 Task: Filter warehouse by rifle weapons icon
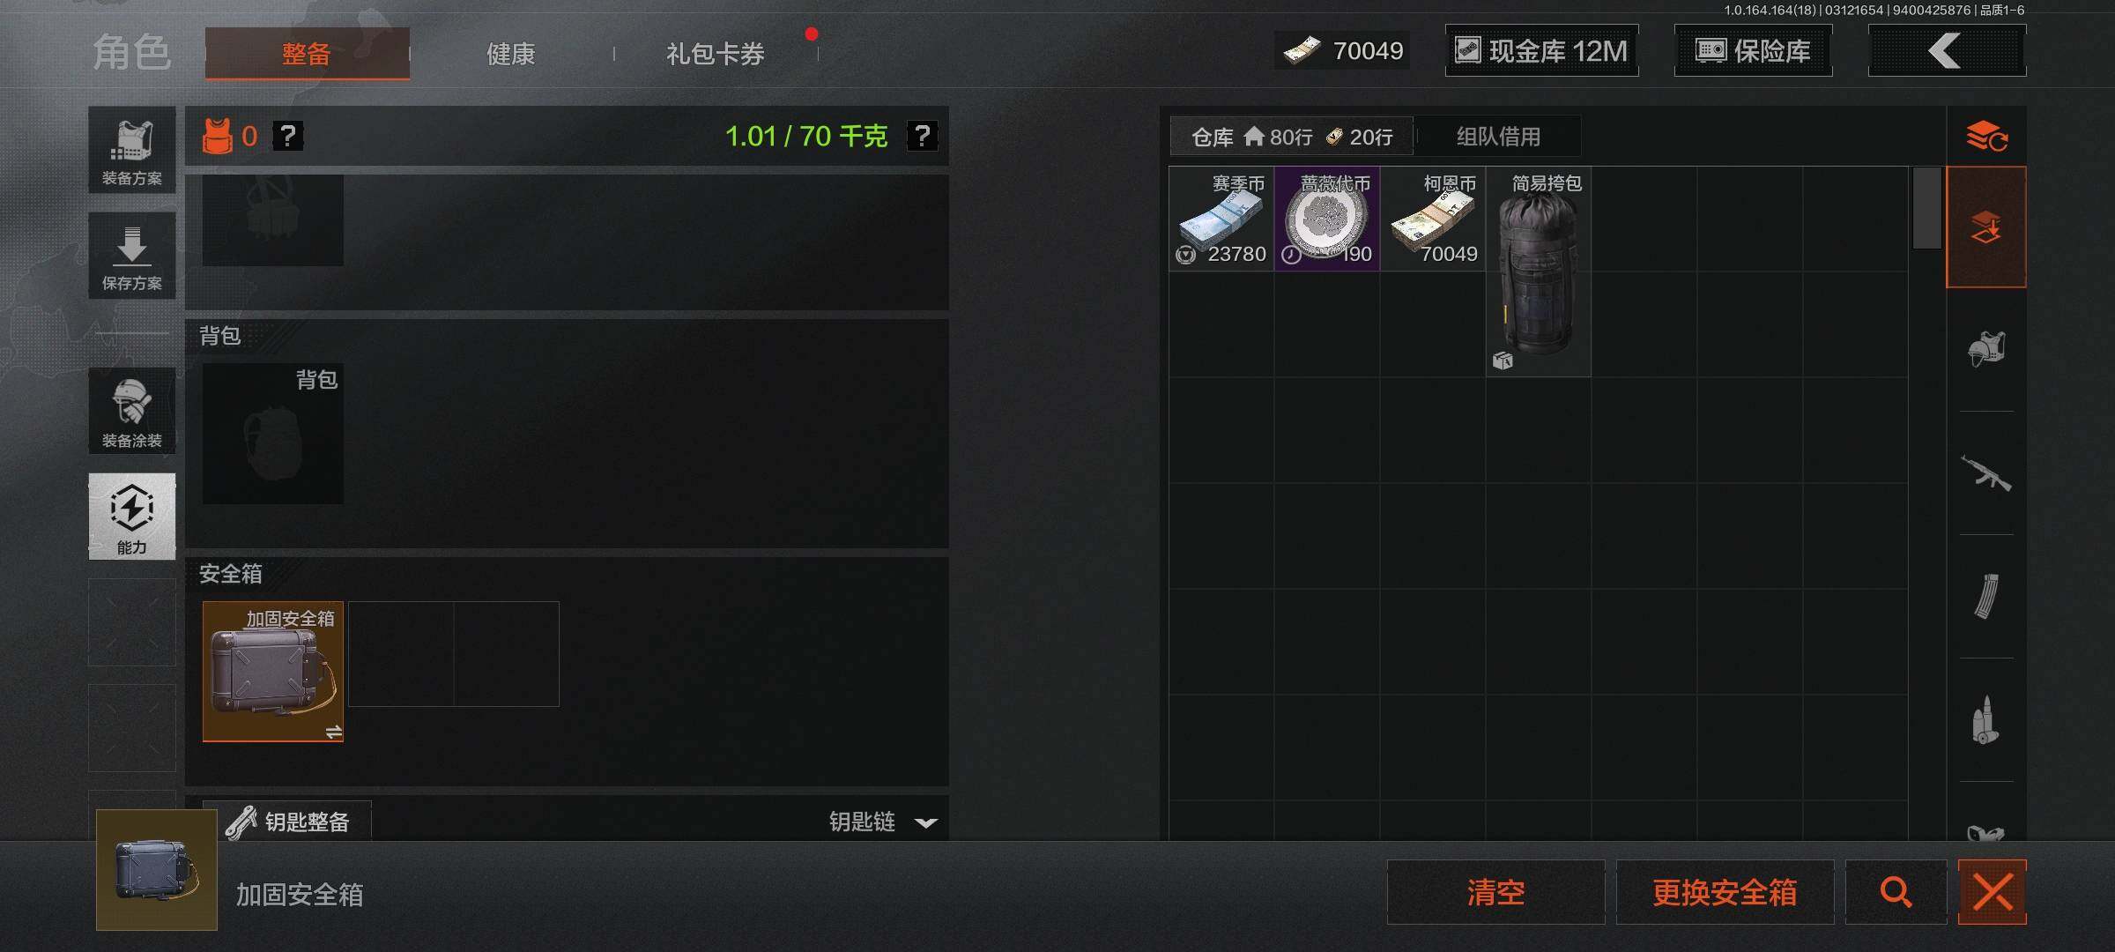click(x=1986, y=473)
